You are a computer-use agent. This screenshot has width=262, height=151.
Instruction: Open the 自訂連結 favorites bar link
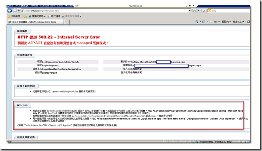pos(54,16)
